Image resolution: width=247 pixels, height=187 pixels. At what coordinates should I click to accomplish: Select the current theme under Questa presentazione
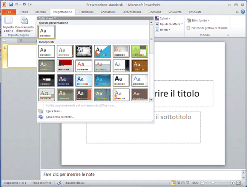(46, 32)
